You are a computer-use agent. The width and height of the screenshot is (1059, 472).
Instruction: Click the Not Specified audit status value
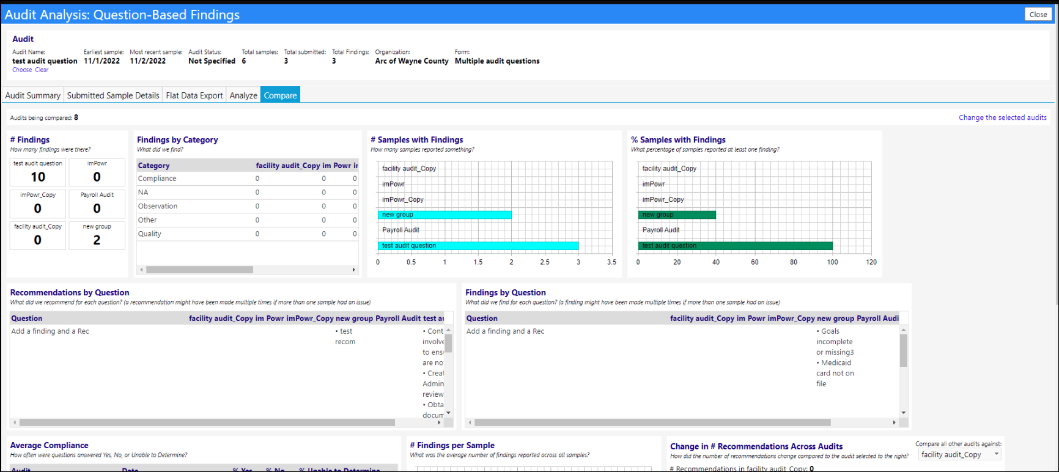(212, 61)
